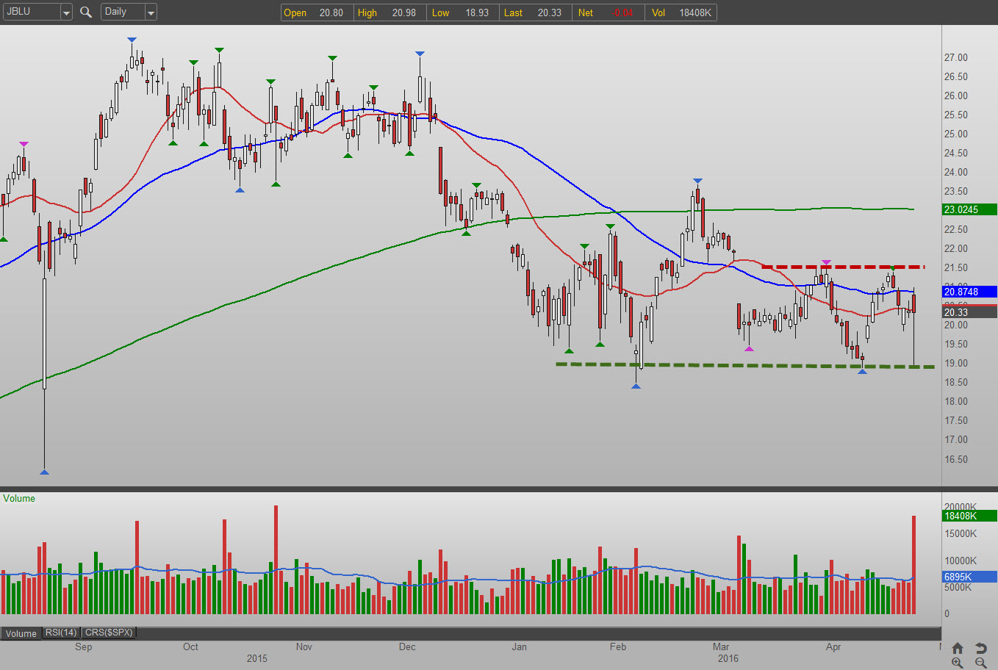Click the green 18408K volume axis label

point(969,516)
